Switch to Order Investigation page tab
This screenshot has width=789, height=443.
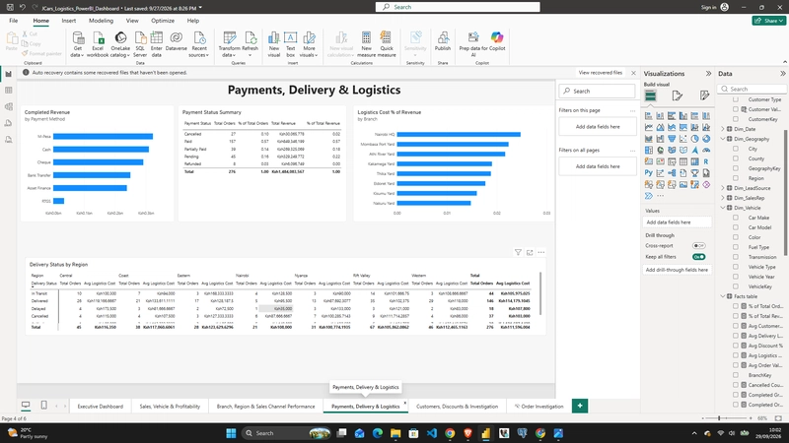coord(538,407)
